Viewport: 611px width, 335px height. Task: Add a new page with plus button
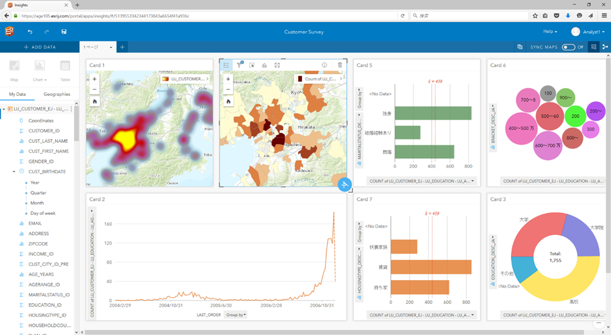(122, 47)
